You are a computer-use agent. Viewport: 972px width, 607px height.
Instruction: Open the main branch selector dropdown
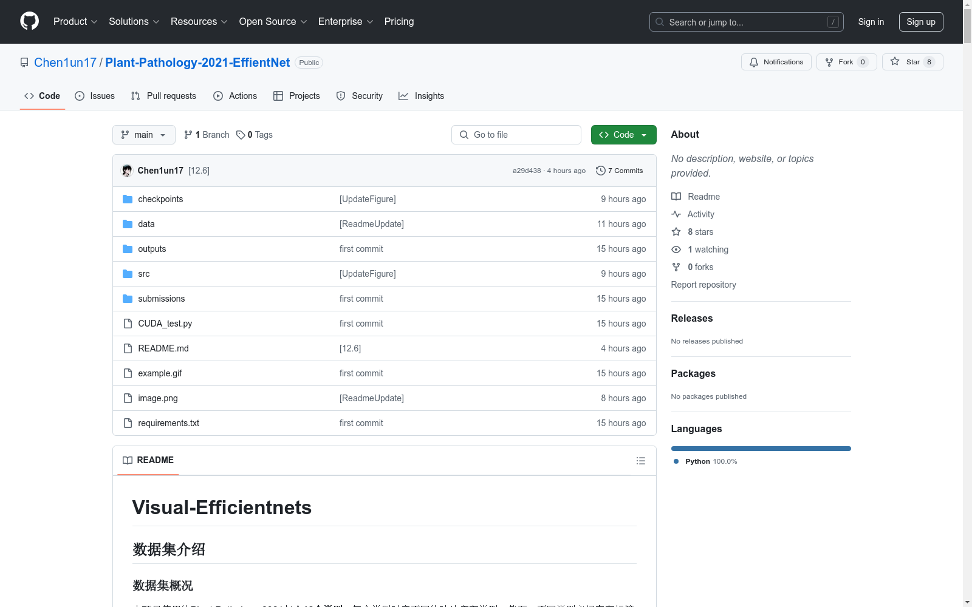click(144, 135)
